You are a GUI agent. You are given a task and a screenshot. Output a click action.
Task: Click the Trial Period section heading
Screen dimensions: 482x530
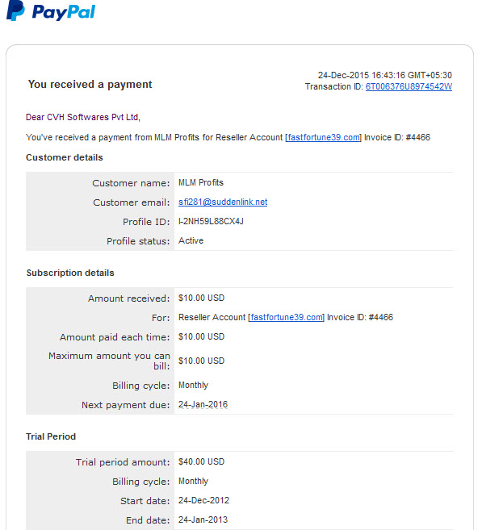[x=51, y=436]
